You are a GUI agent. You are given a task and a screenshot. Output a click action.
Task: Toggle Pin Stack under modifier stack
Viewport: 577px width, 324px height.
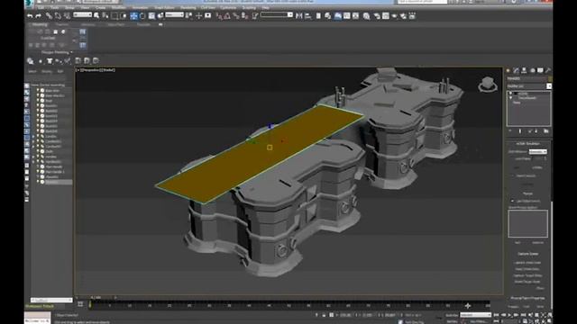tap(510, 131)
